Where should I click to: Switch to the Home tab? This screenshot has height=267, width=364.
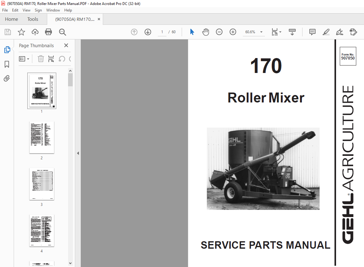(x=11, y=19)
